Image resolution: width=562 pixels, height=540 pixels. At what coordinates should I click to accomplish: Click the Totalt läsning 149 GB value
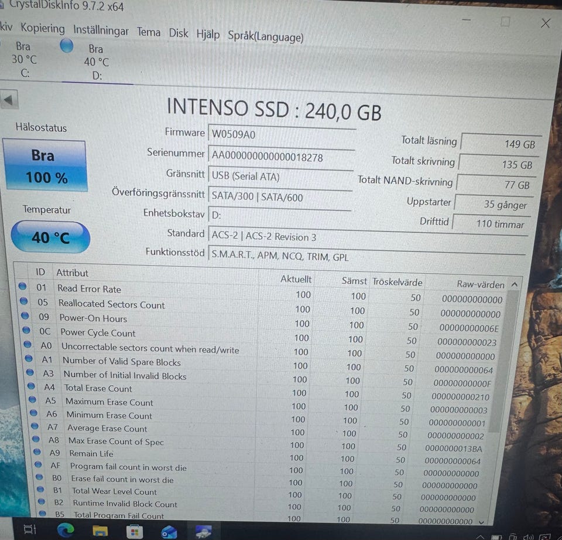[x=501, y=144]
